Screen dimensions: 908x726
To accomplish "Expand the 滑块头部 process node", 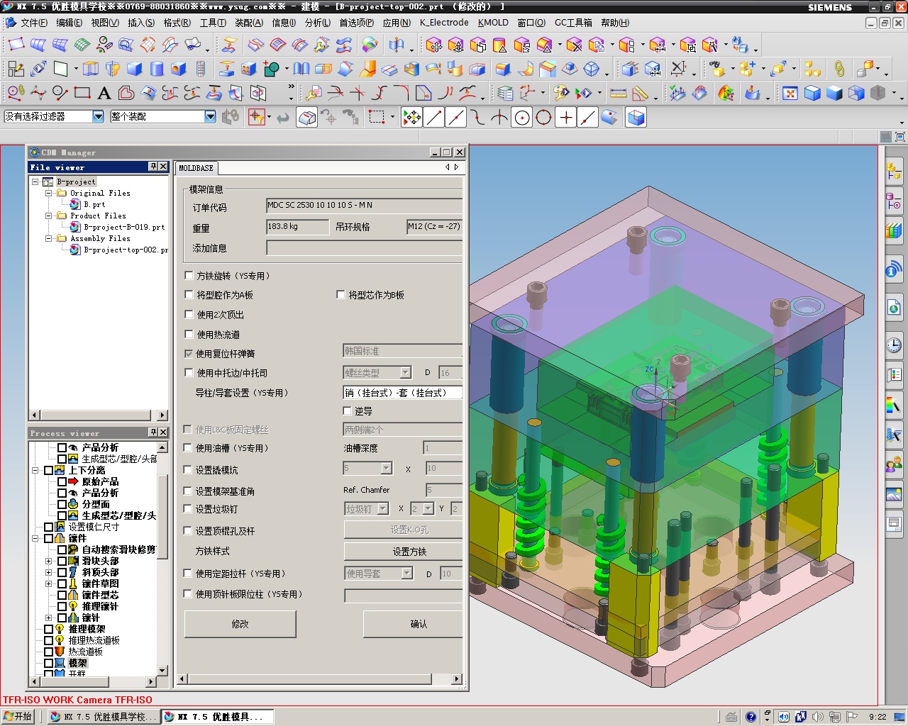I will point(49,561).
